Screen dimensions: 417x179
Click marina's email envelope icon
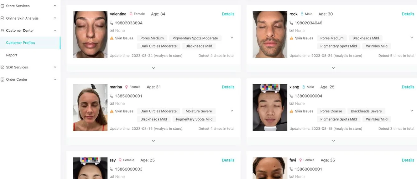[x=112, y=103]
